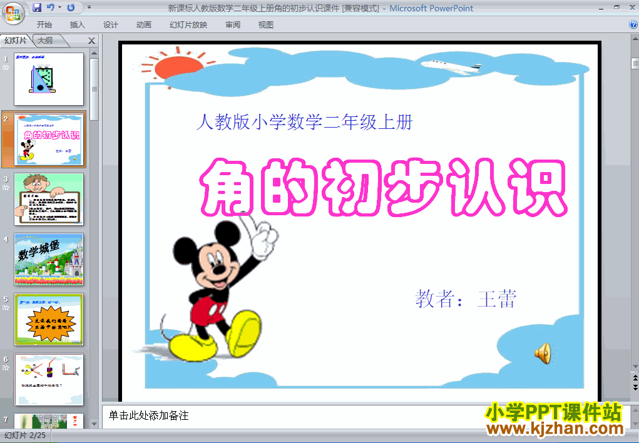The width and height of the screenshot is (639, 443).
Task: Click the notes field 单击此处添加备注
Action: (x=366, y=415)
